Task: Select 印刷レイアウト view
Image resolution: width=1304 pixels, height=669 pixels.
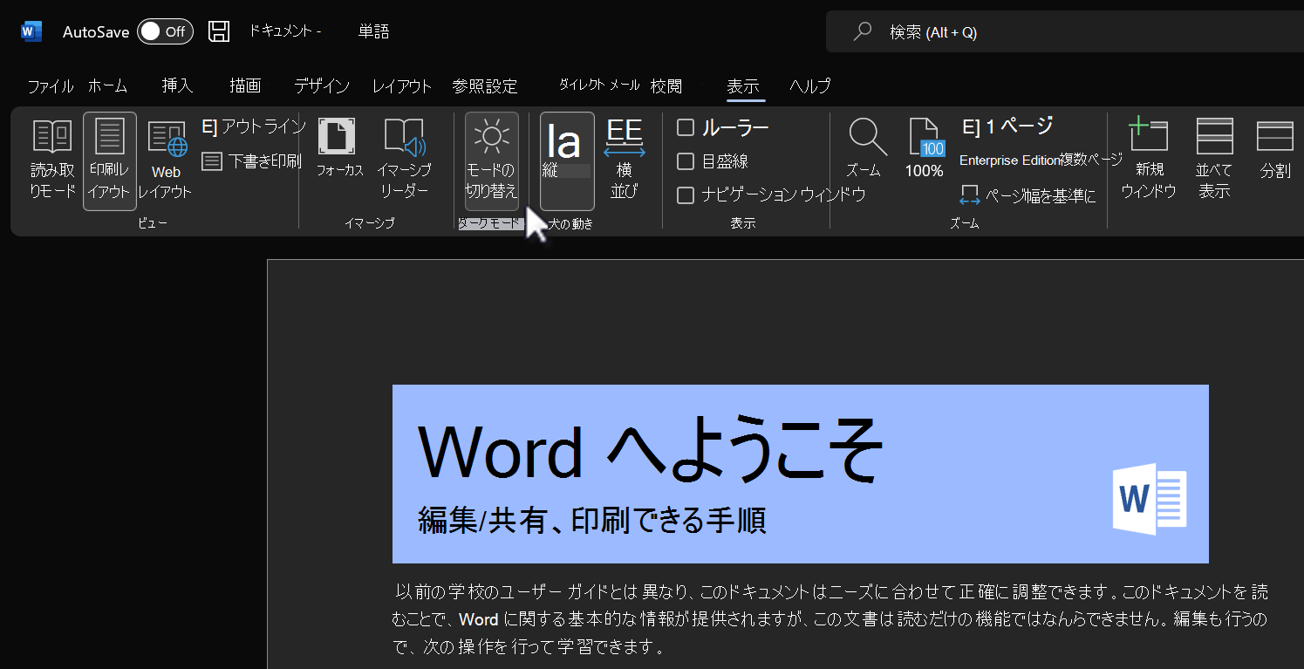Action: (x=110, y=160)
